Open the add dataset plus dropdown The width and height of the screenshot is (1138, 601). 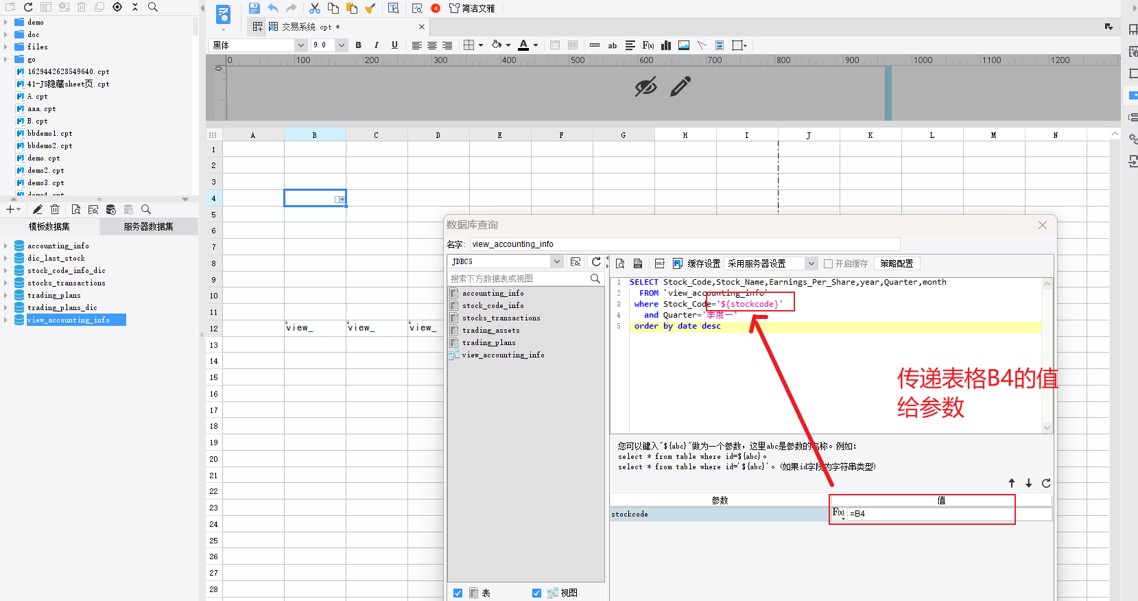point(13,209)
